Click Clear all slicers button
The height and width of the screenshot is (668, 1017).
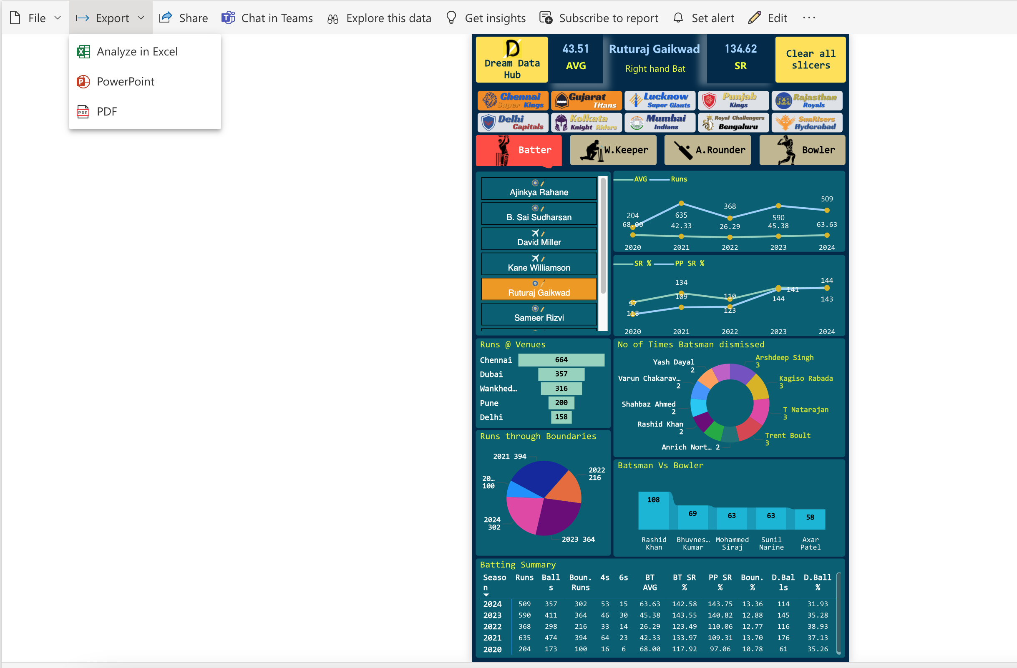click(x=810, y=59)
